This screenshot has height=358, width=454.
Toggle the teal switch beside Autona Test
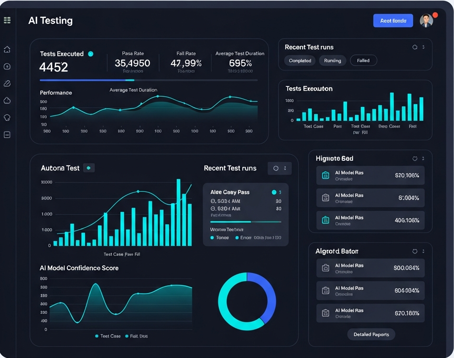pos(89,168)
